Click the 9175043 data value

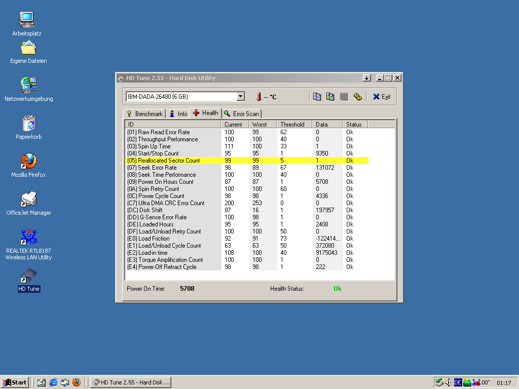click(327, 253)
